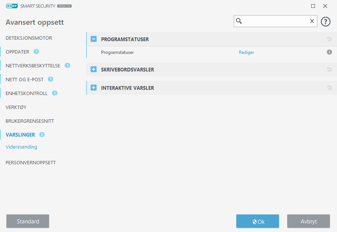This screenshot has width=337, height=232.
Task: Revert PROGRAMSTATUSER section with undo arrow
Action: (329, 39)
